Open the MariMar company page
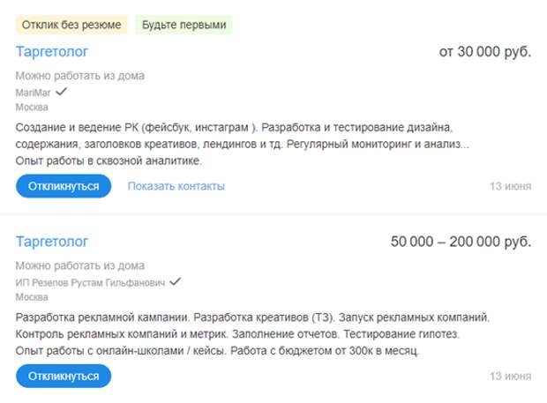This screenshot has height=403, width=547. point(33,93)
